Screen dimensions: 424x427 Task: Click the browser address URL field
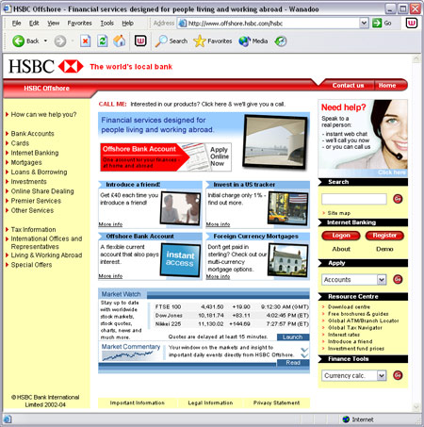pos(273,24)
